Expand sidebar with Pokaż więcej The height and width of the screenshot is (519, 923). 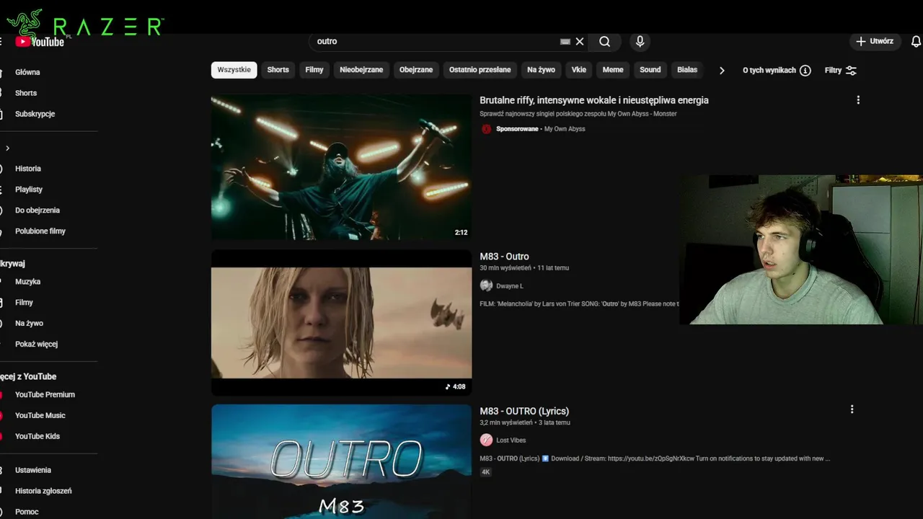point(36,344)
